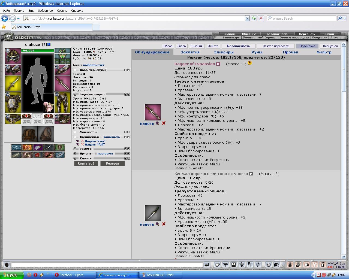Click the equipped chest armor slot

click(x=13, y=102)
